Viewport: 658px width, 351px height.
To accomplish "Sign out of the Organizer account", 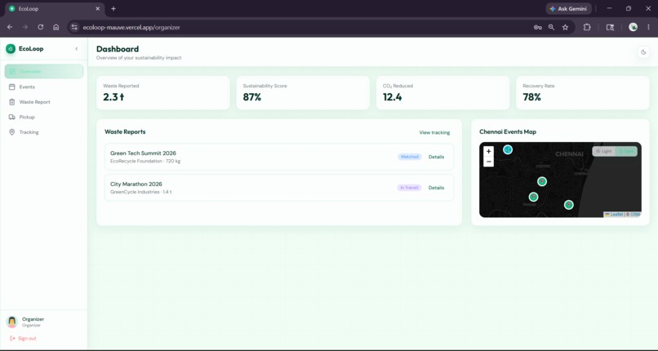I will 23,339.
